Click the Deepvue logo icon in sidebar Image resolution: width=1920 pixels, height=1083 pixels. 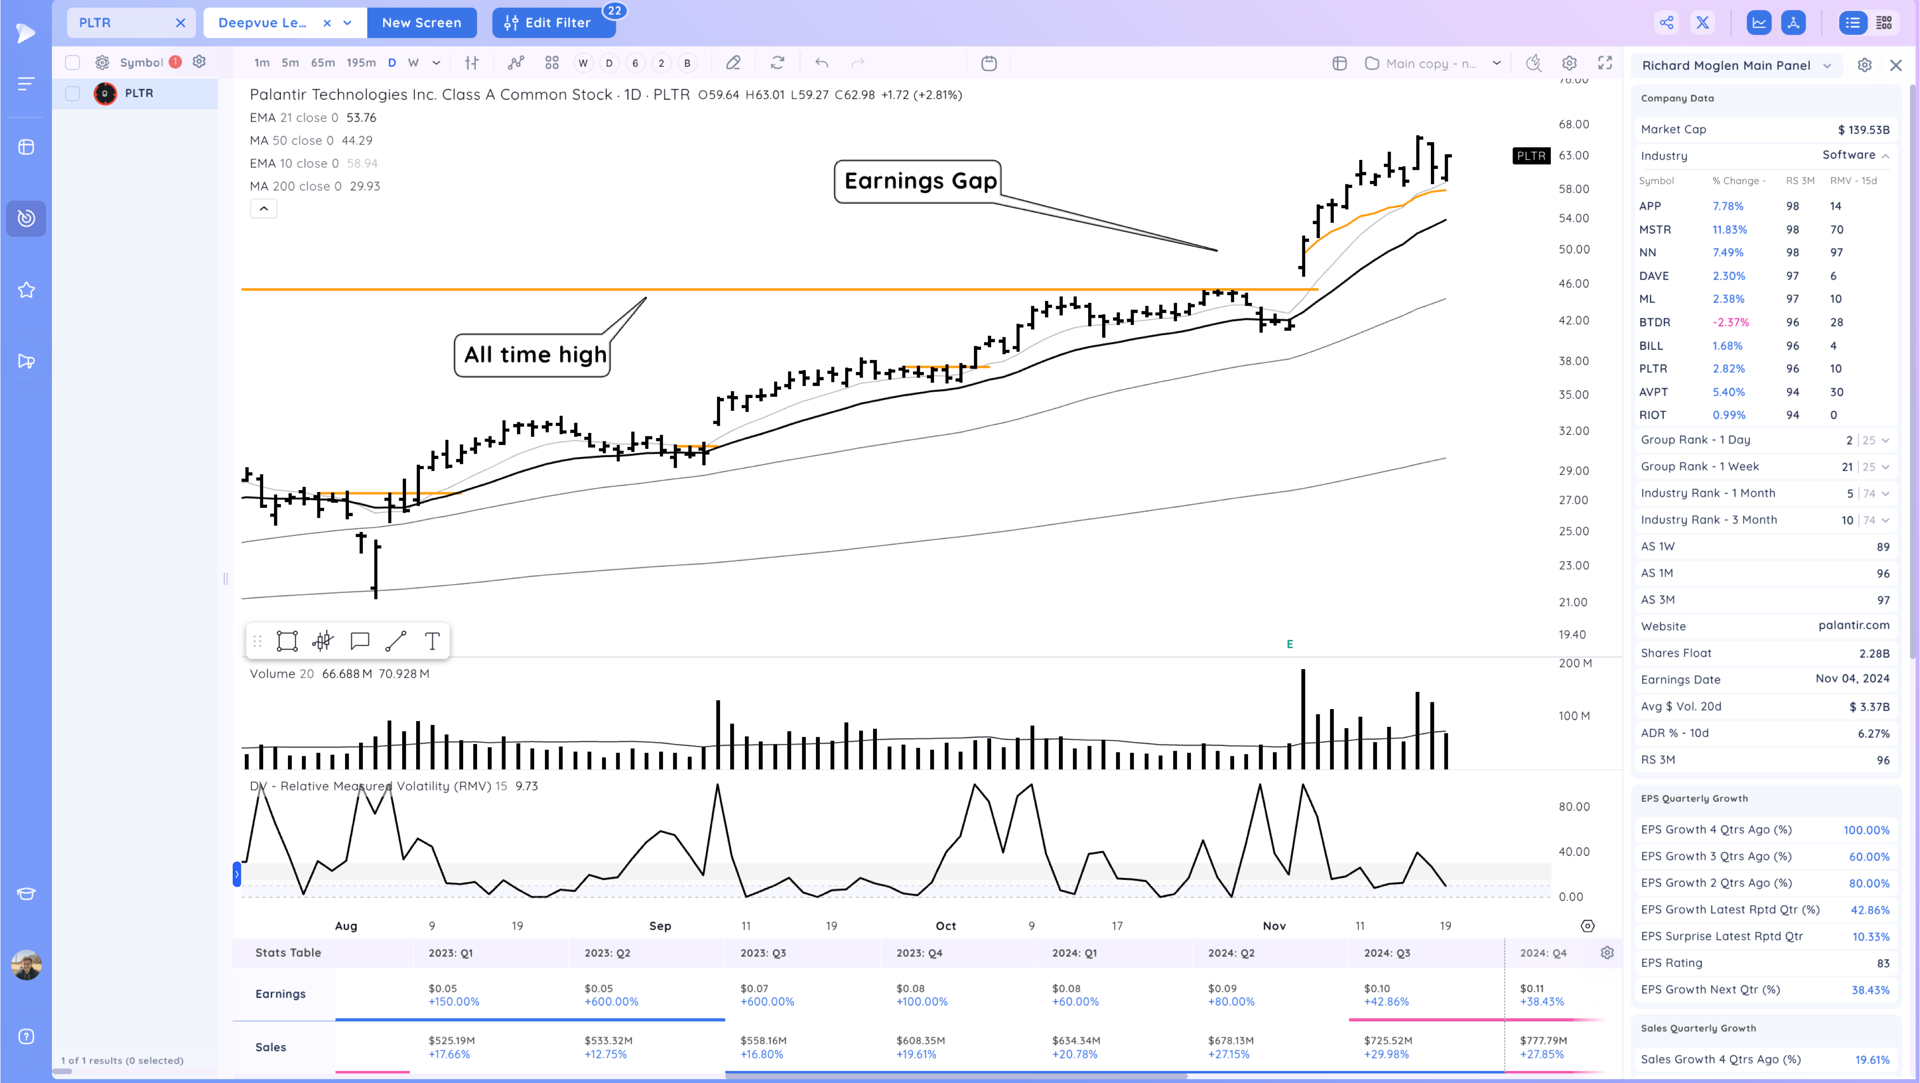pos(25,33)
